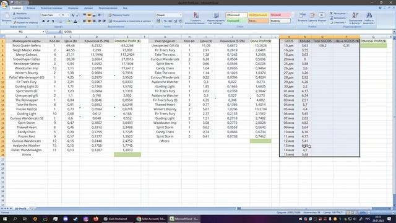Viewport: 396px width, 223px height.
Task: Open text orientation options
Action: tap(100, 15)
